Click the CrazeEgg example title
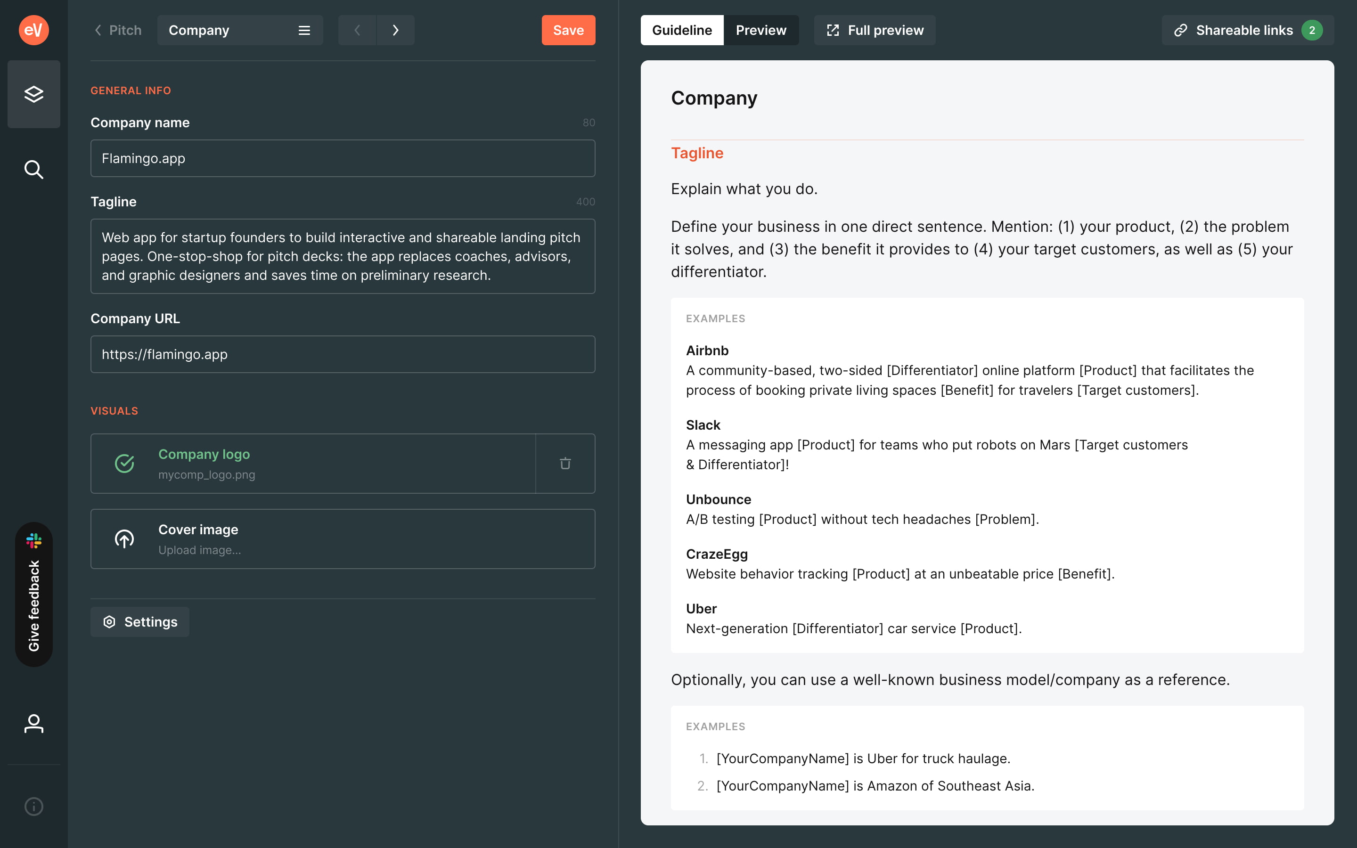This screenshot has width=1357, height=848. [717, 554]
